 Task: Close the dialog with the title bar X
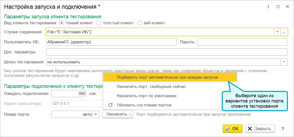(287, 7)
